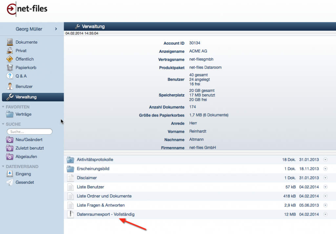
Task: Click the Q & A question mark icon
Action: (x=10, y=76)
